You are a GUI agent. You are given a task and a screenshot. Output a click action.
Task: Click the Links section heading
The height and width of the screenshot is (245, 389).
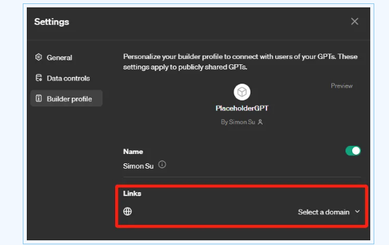(132, 193)
